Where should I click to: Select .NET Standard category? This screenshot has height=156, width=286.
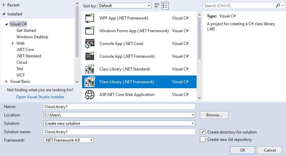(x=29, y=56)
